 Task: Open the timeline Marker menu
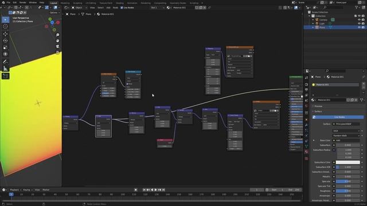46,190
